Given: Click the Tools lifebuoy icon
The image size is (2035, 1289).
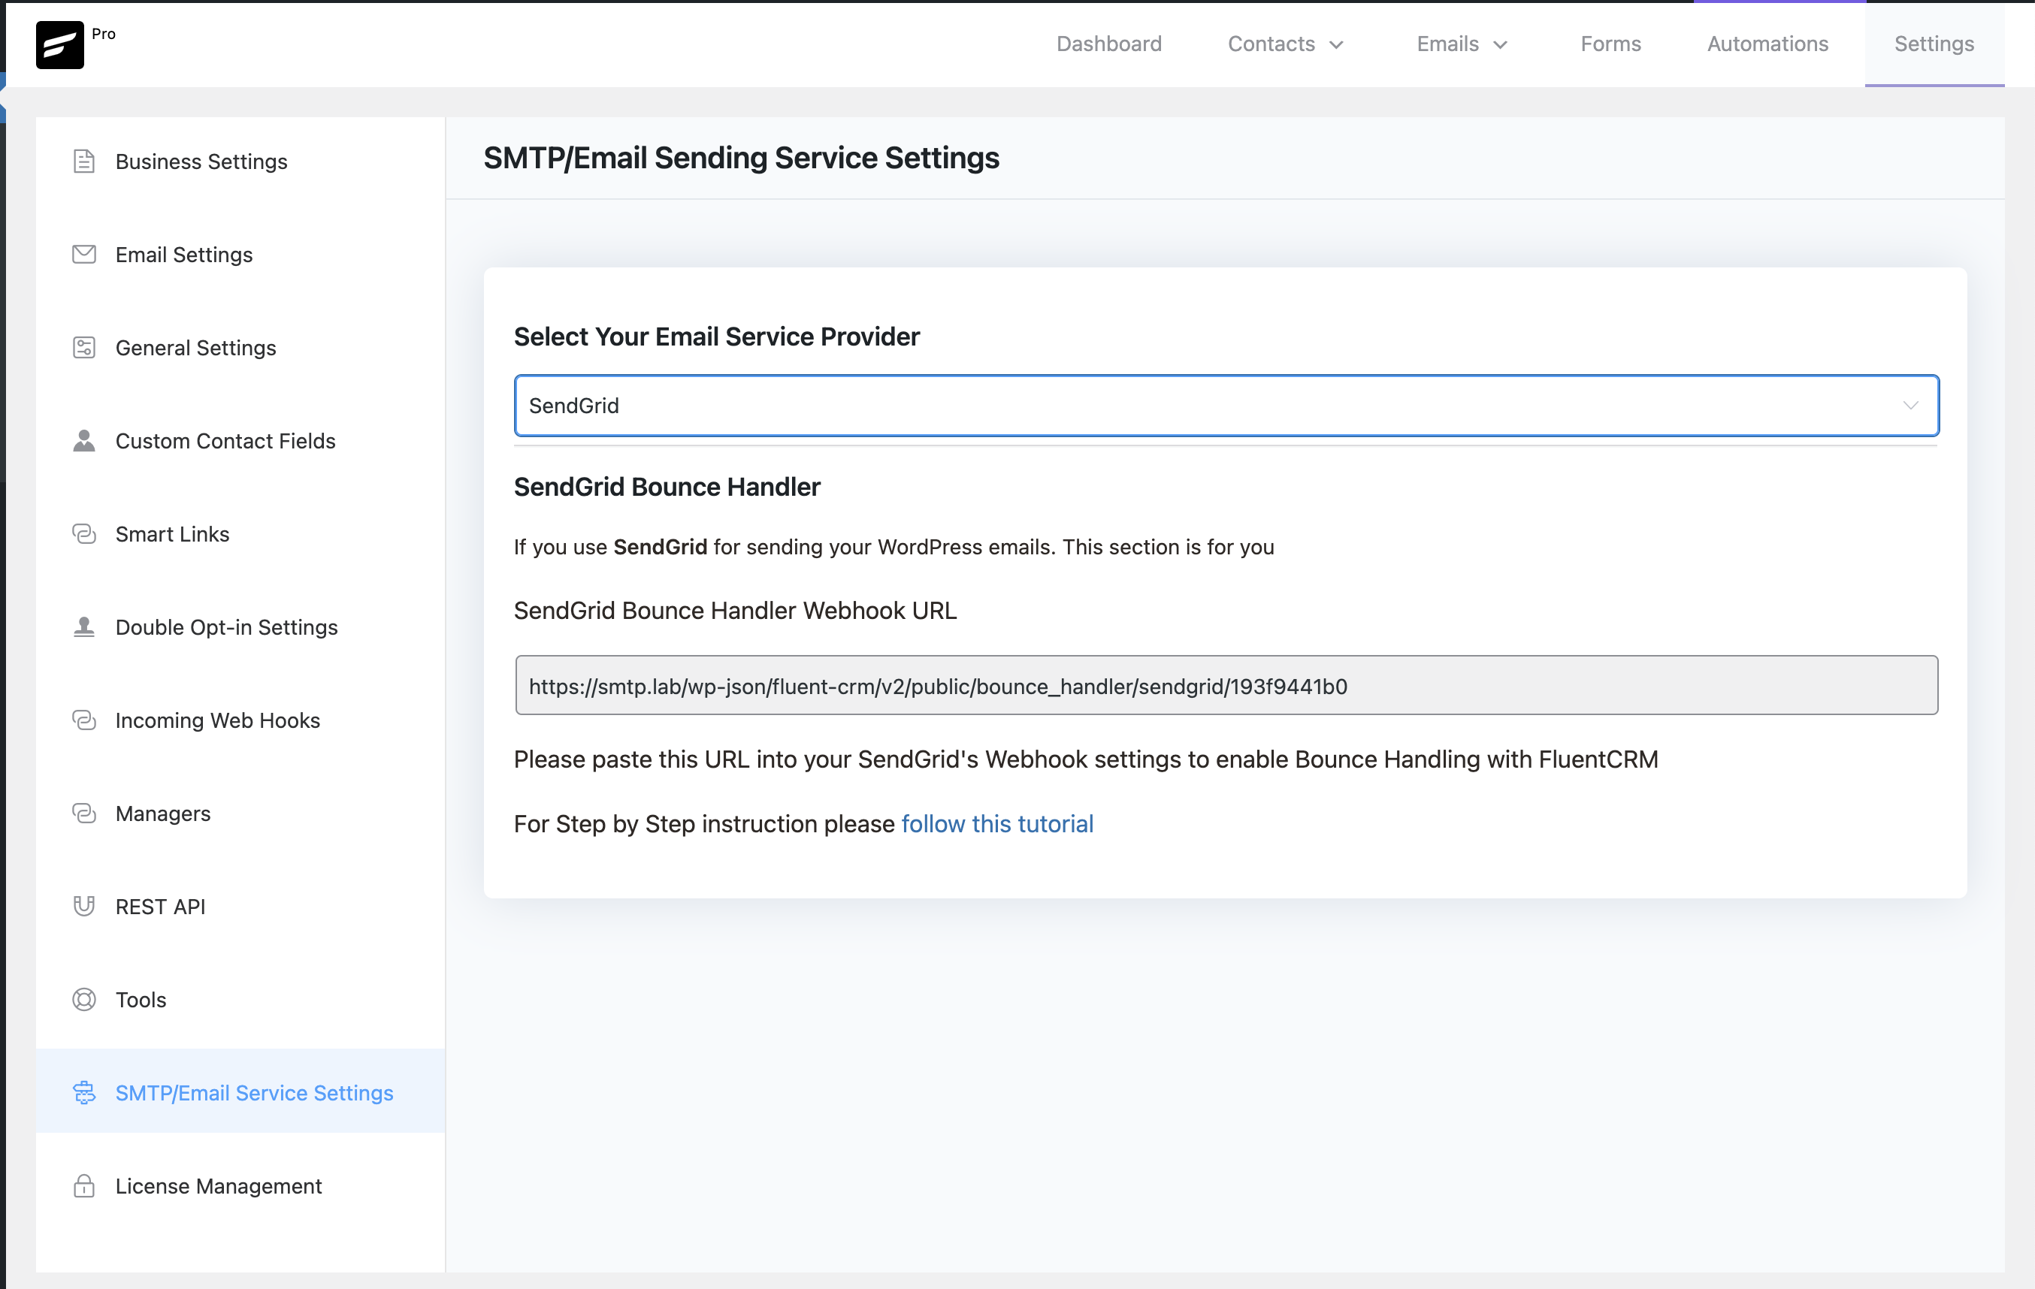Looking at the screenshot, I should click(83, 999).
